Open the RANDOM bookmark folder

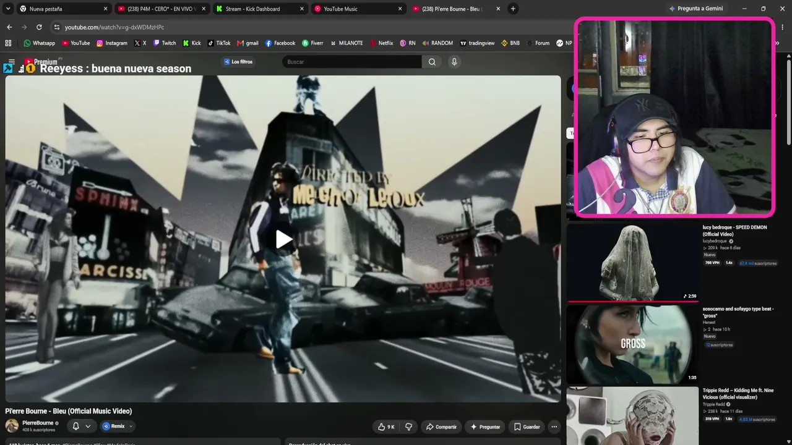coord(437,43)
